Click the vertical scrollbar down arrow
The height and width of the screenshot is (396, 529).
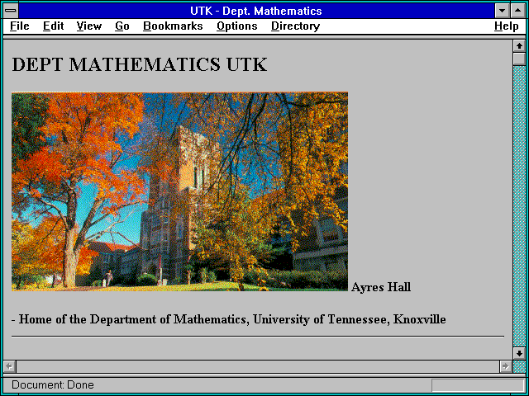pyautogui.click(x=519, y=353)
